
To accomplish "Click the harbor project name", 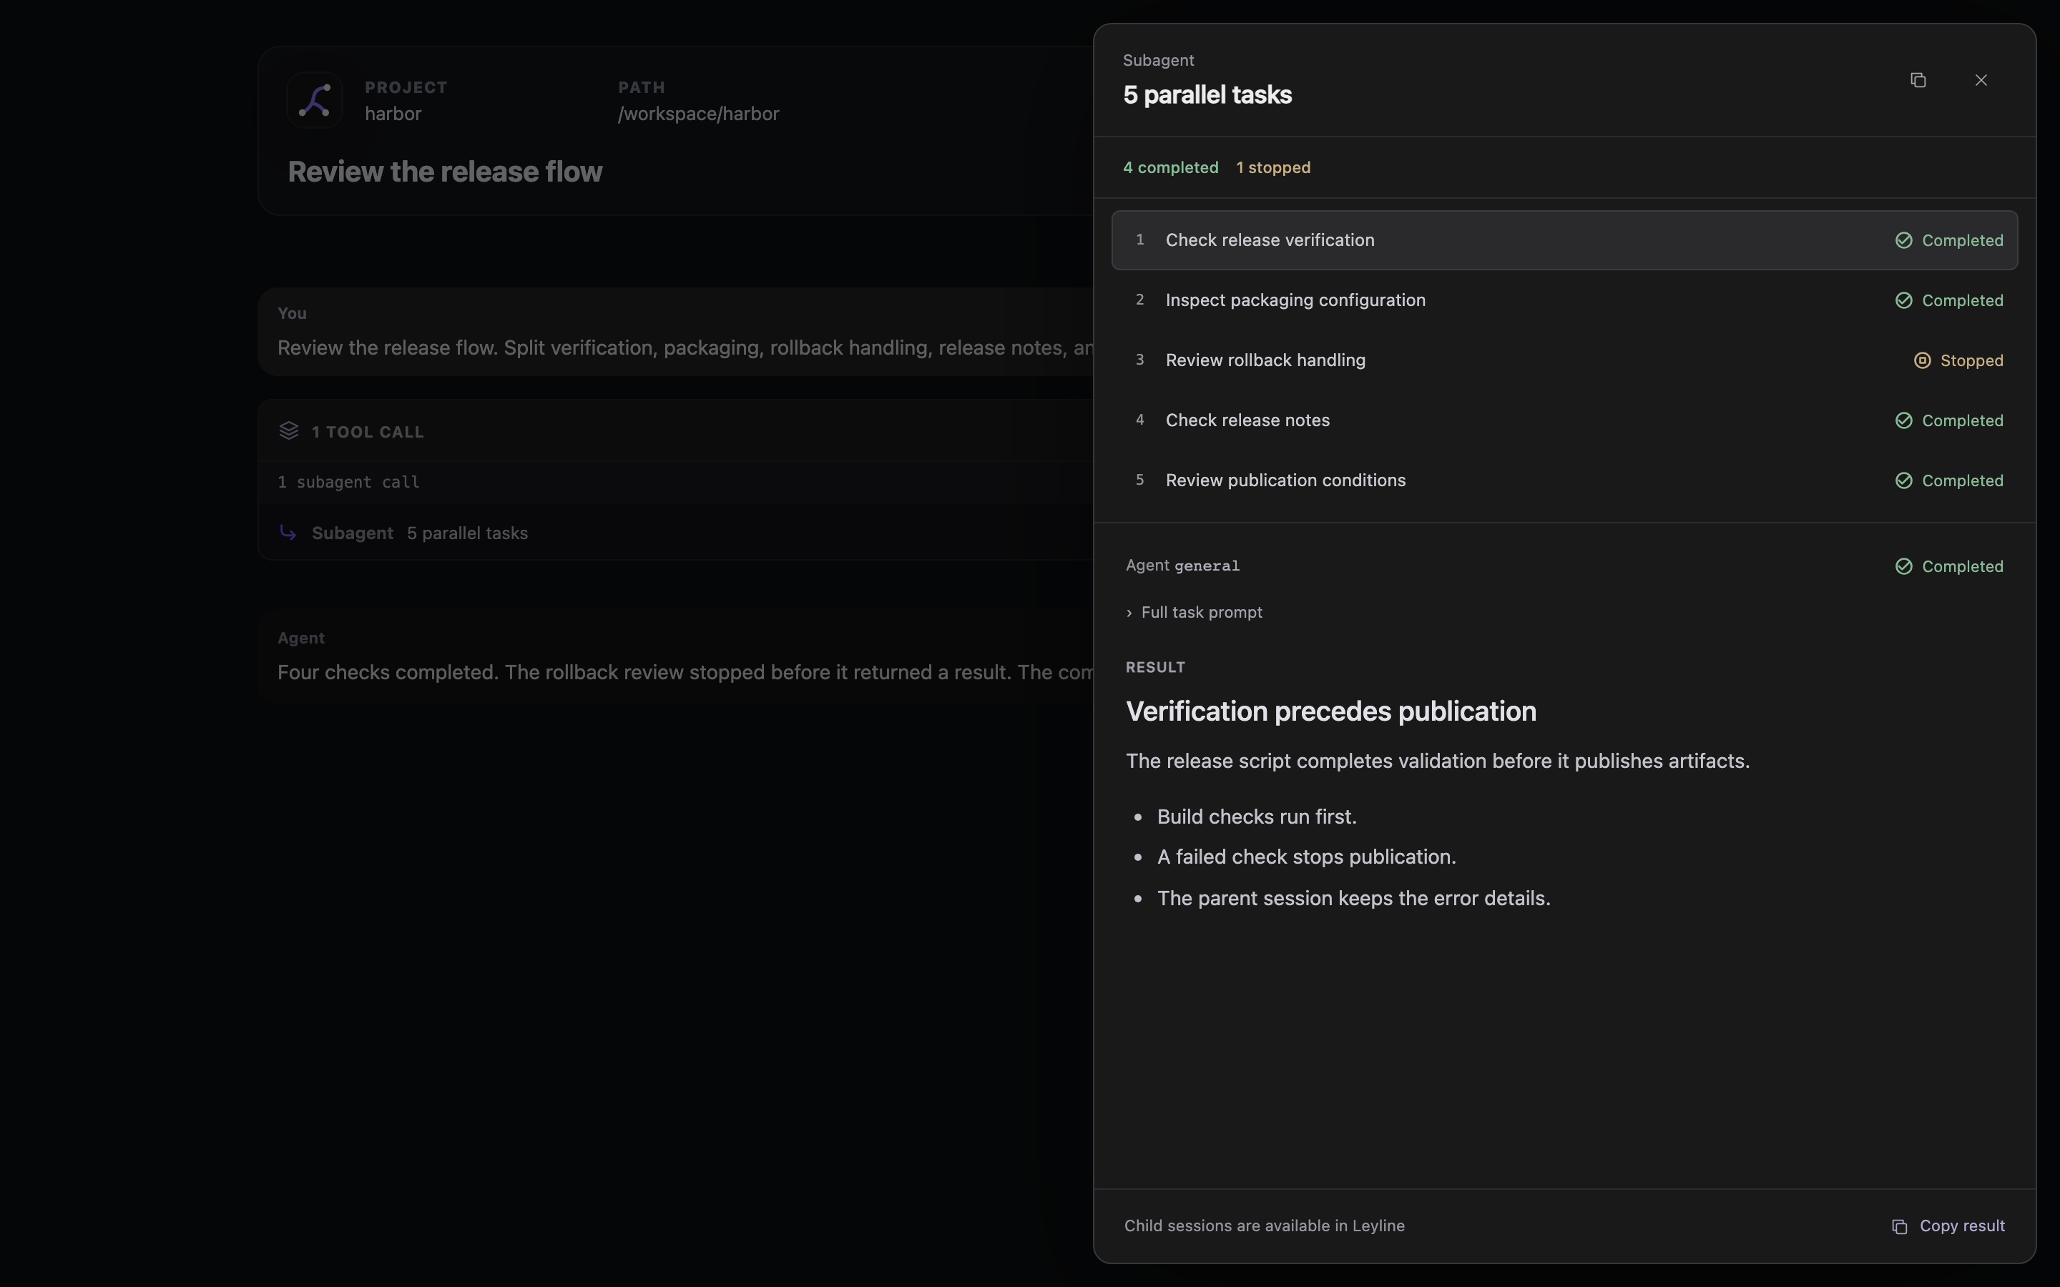I will pyautogui.click(x=393, y=114).
